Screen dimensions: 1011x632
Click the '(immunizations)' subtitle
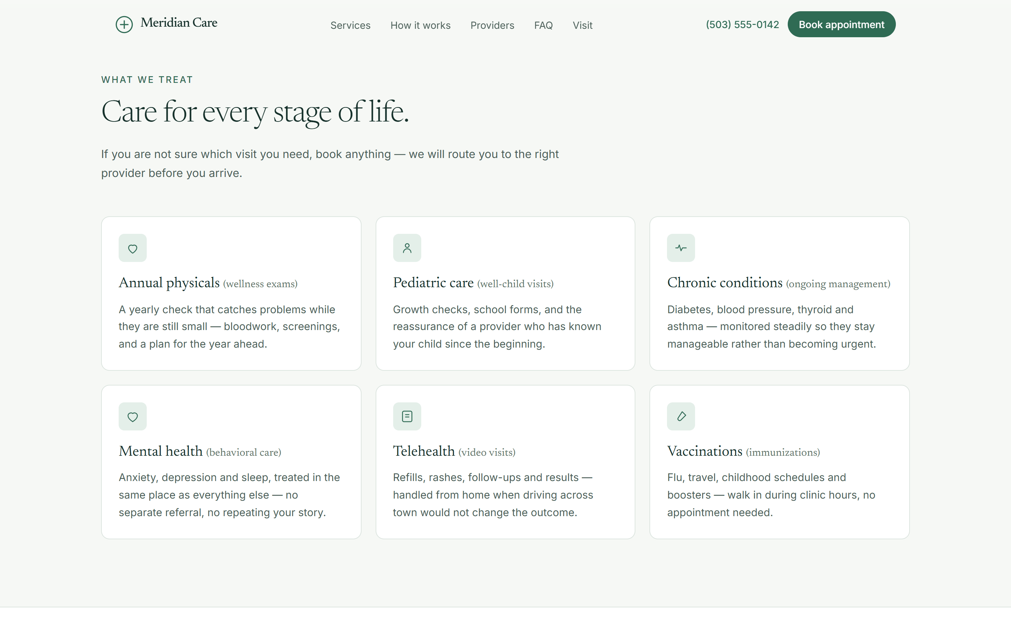783,453
